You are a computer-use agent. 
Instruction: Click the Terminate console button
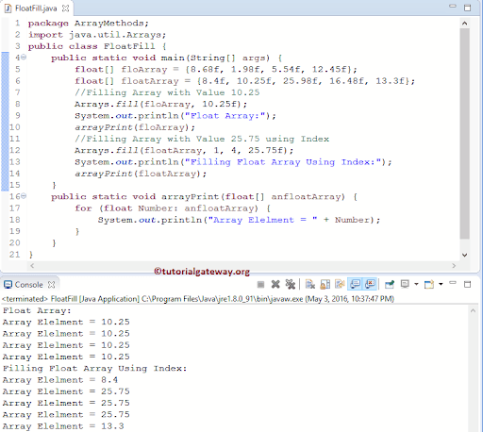[x=260, y=285]
